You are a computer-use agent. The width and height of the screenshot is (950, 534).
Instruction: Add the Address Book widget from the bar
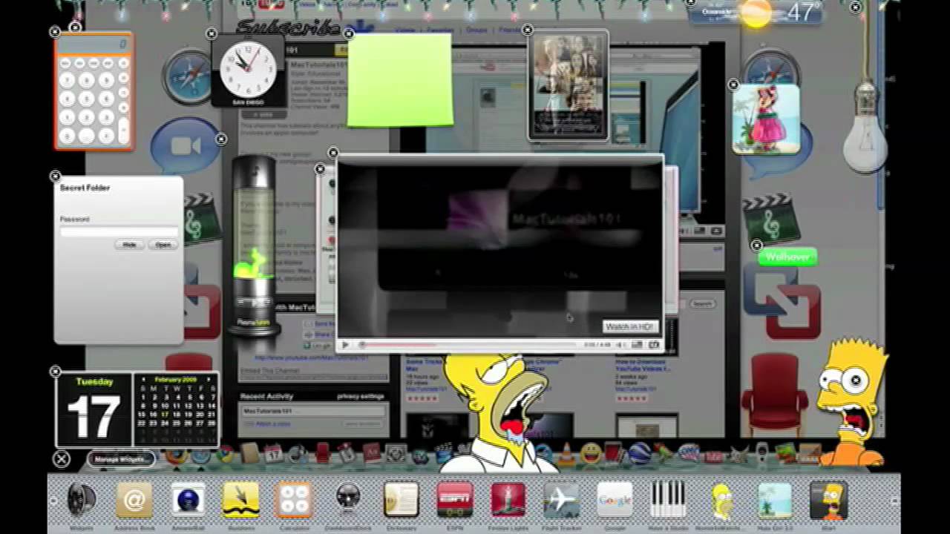coord(134,499)
